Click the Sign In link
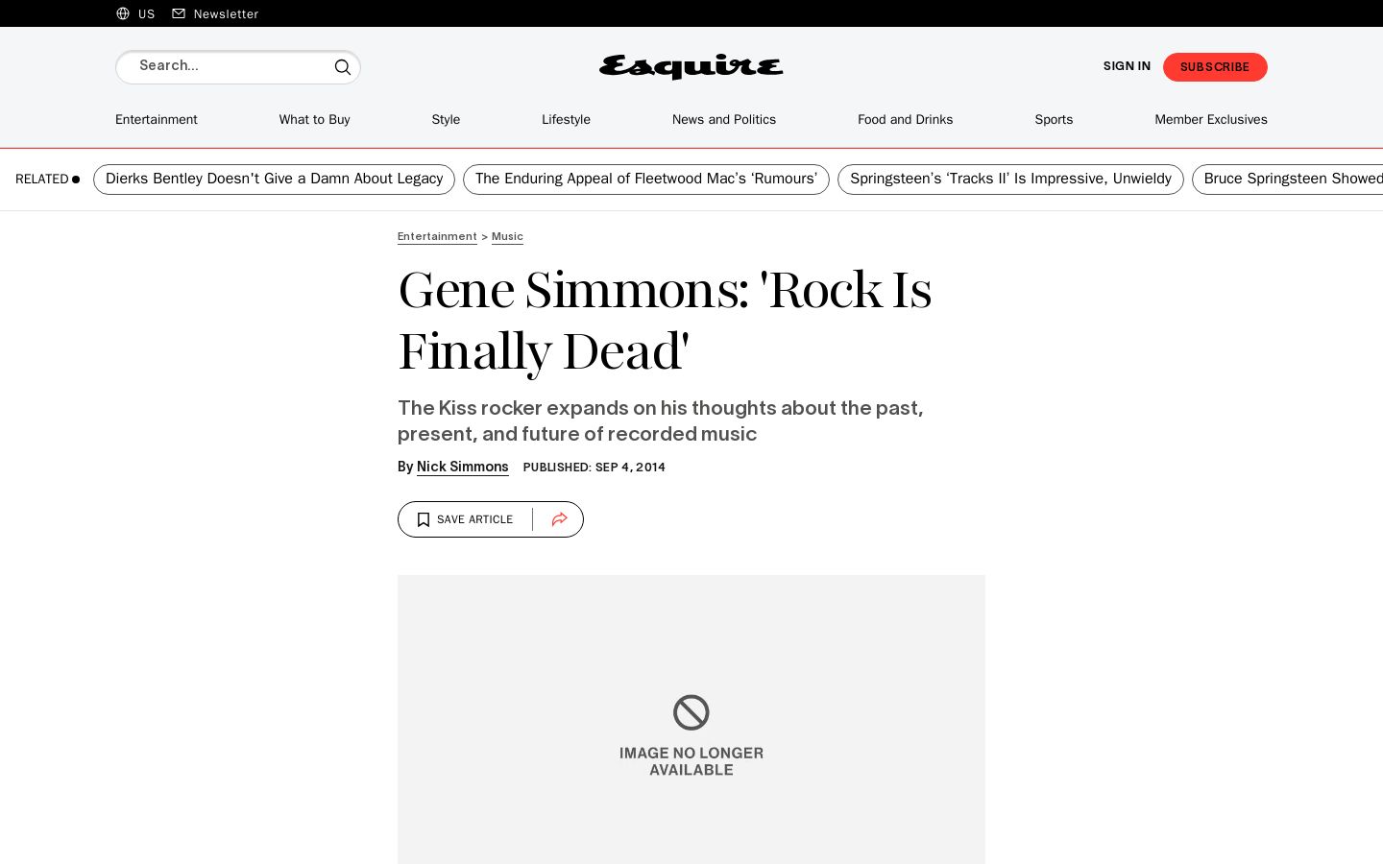Viewport: 1383px width, 864px height. tap(1127, 66)
